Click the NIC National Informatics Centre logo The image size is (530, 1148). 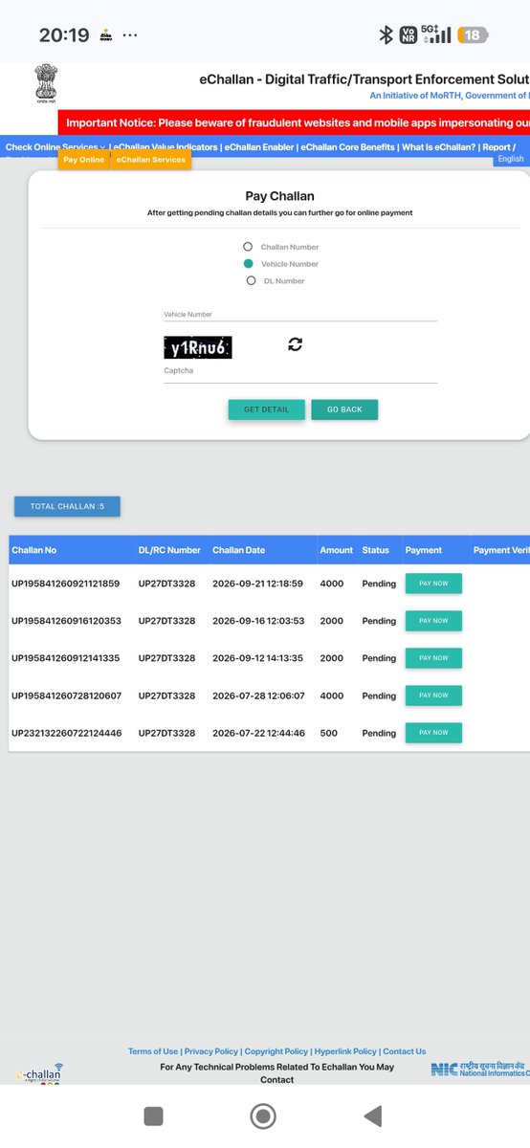point(479,1070)
